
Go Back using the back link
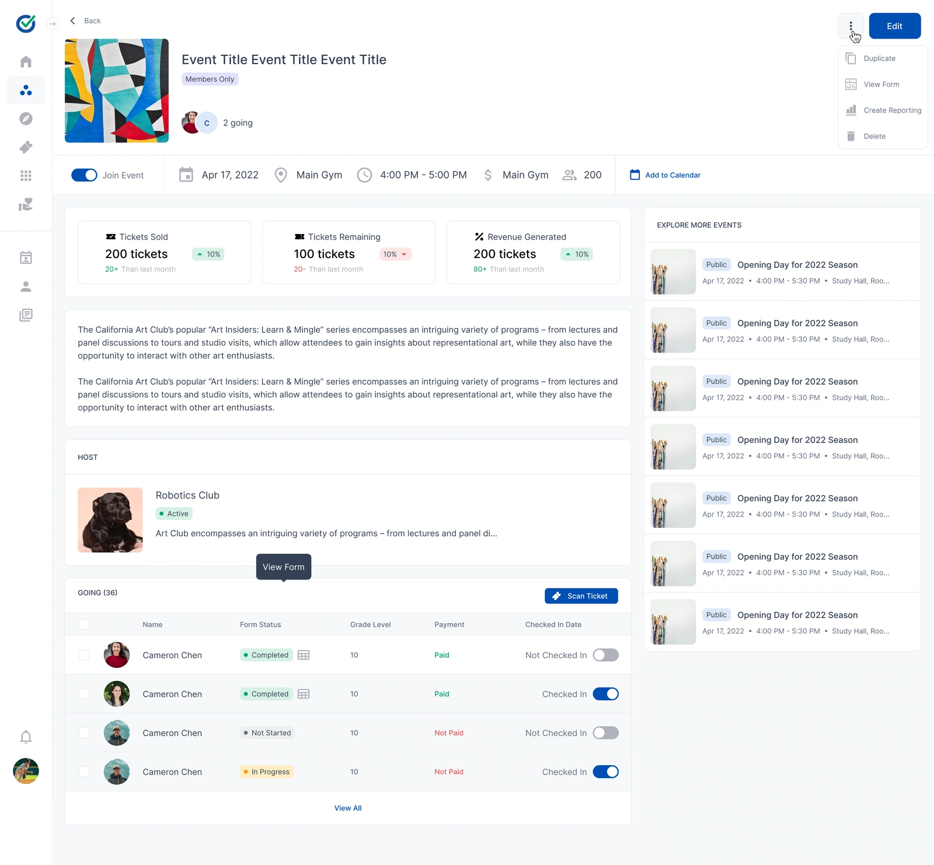[x=85, y=21]
